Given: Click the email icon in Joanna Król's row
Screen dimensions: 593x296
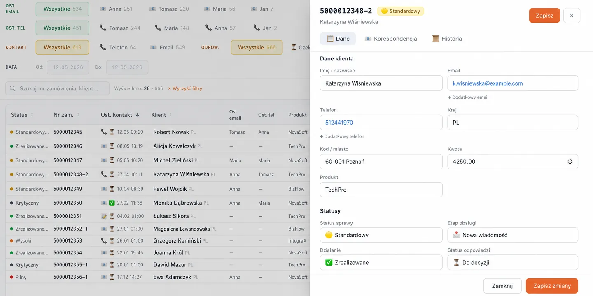Looking at the screenshot, I should 104,253.
